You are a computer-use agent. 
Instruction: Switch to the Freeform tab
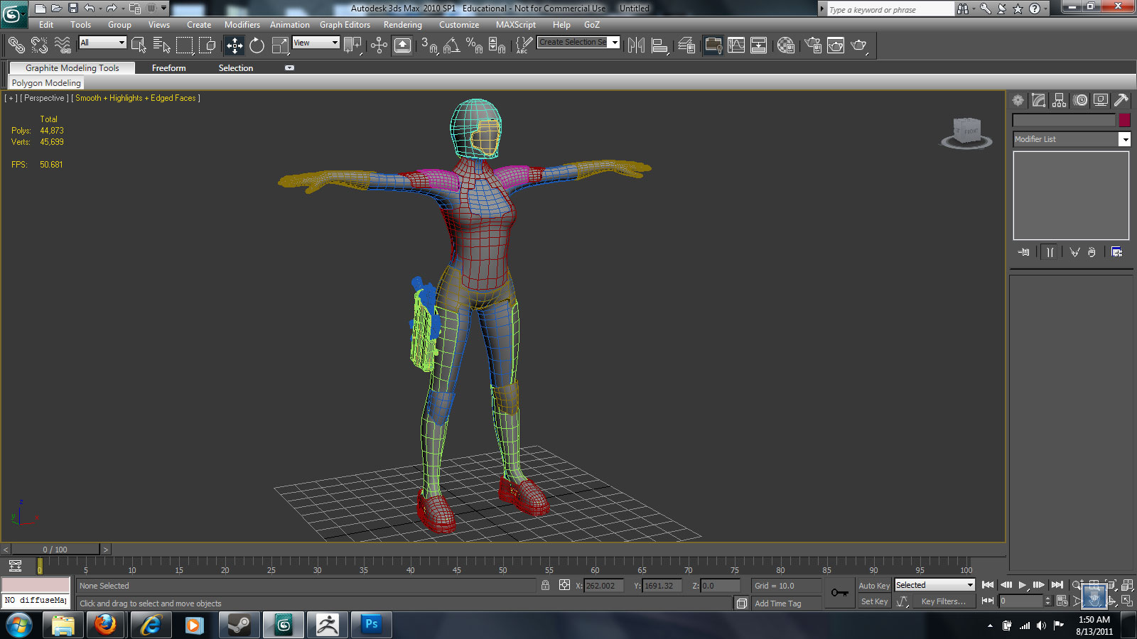[x=168, y=68]
